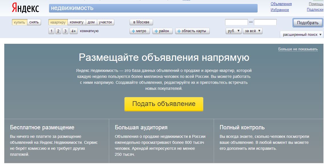Open the Помощь link
This screenshot has height=164, width=324.
click(316, 4)
